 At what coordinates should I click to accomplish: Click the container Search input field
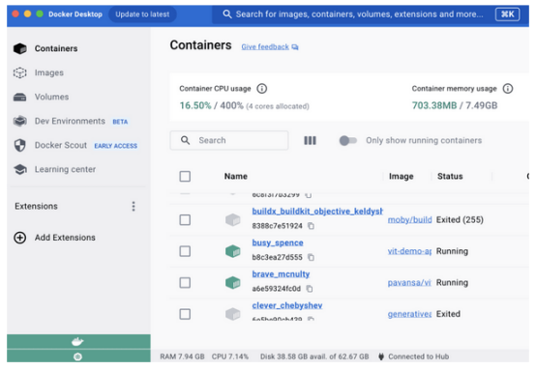[x=229, y=140]
